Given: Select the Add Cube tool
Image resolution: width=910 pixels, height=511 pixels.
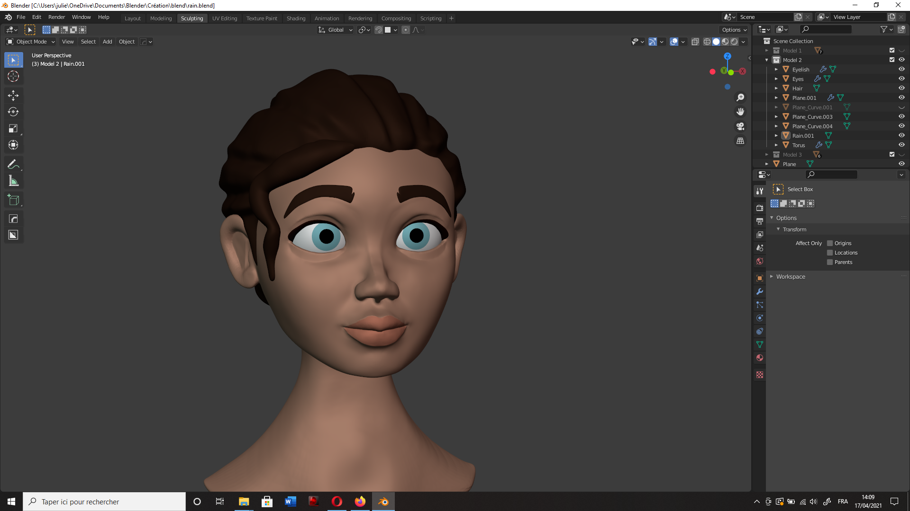Looking at the screenshot, I should click(13, 200).
